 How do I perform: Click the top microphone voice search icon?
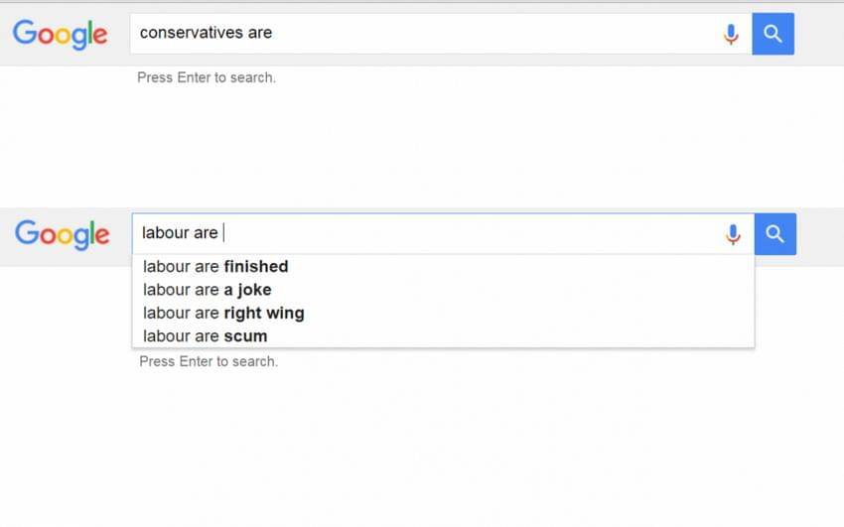click(x=731, y=35)
